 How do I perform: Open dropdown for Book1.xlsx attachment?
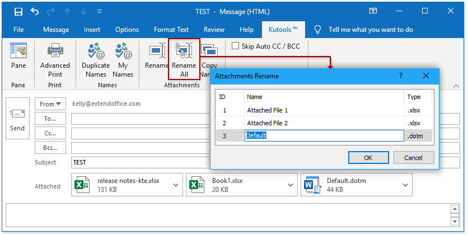click(x=291, y=185)
